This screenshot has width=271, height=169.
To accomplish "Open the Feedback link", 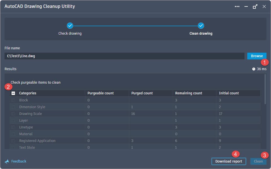I will 18,161.
